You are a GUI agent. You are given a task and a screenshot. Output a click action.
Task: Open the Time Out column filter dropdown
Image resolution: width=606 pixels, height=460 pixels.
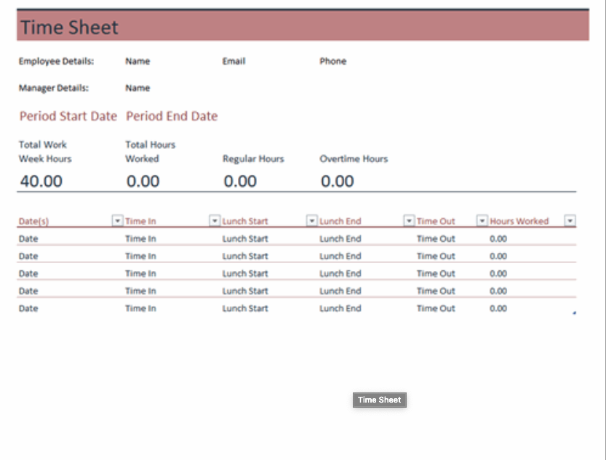click(x=482, y=221)
